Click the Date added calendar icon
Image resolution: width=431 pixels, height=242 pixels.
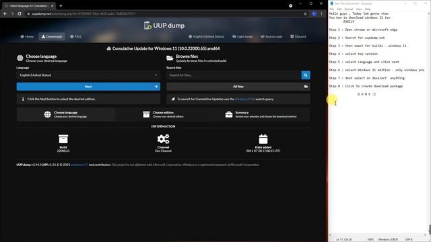pyautogui.click(x=263, y=139)
